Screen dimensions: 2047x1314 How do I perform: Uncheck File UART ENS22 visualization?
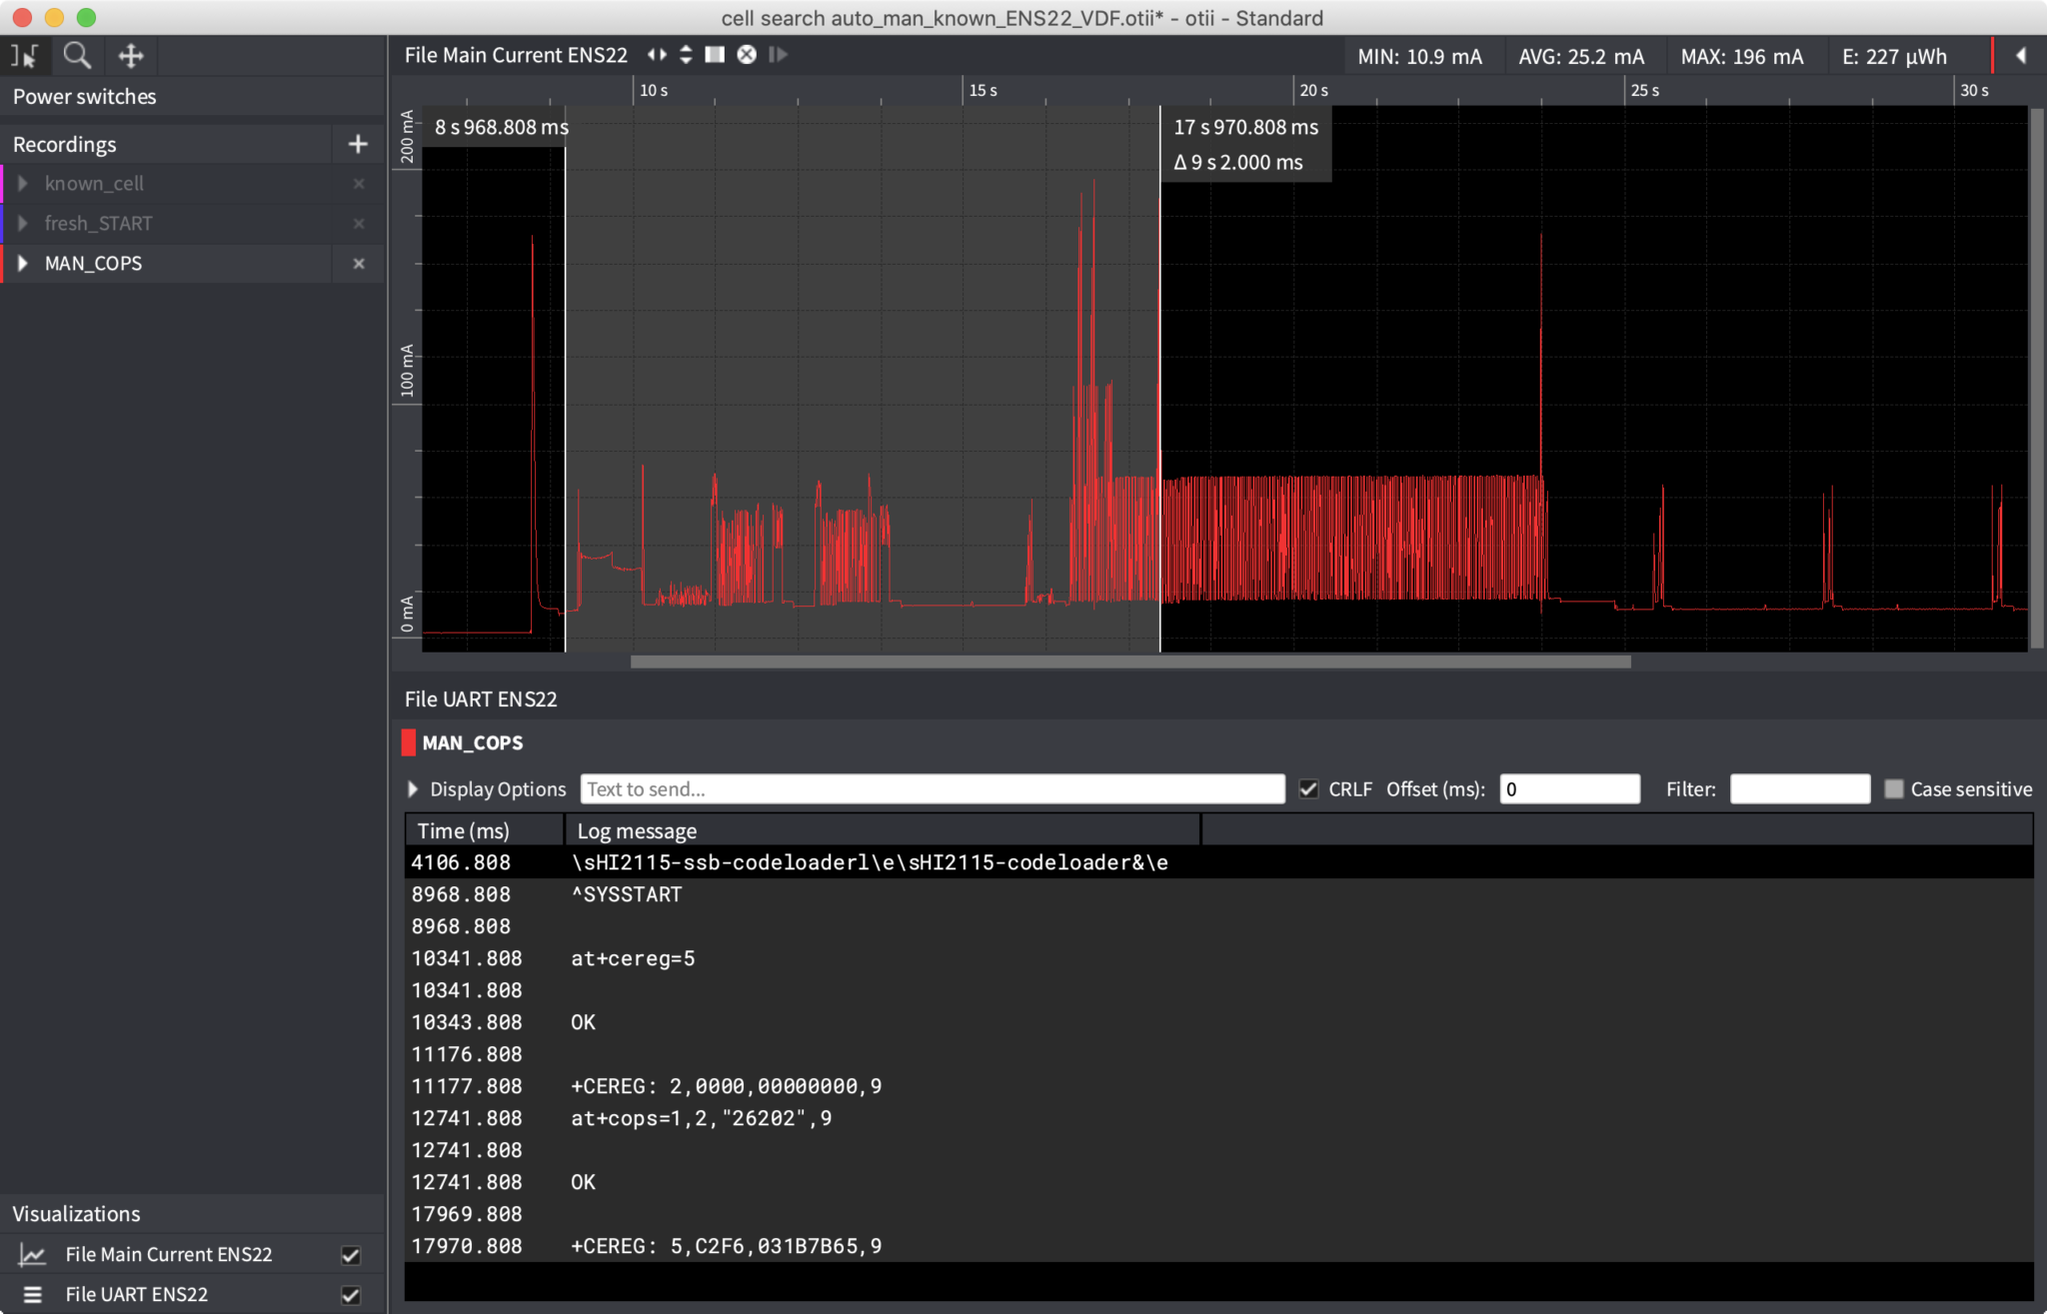tap(351, 1294)
